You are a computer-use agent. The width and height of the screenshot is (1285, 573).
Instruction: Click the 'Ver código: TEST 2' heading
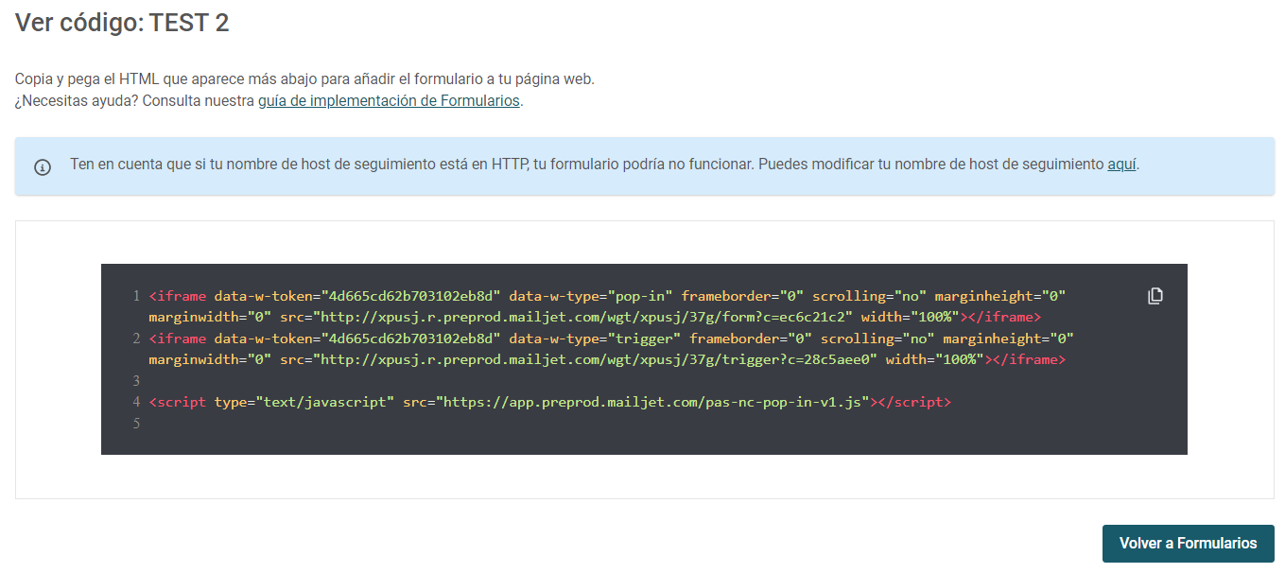click(x=122, y=23)
